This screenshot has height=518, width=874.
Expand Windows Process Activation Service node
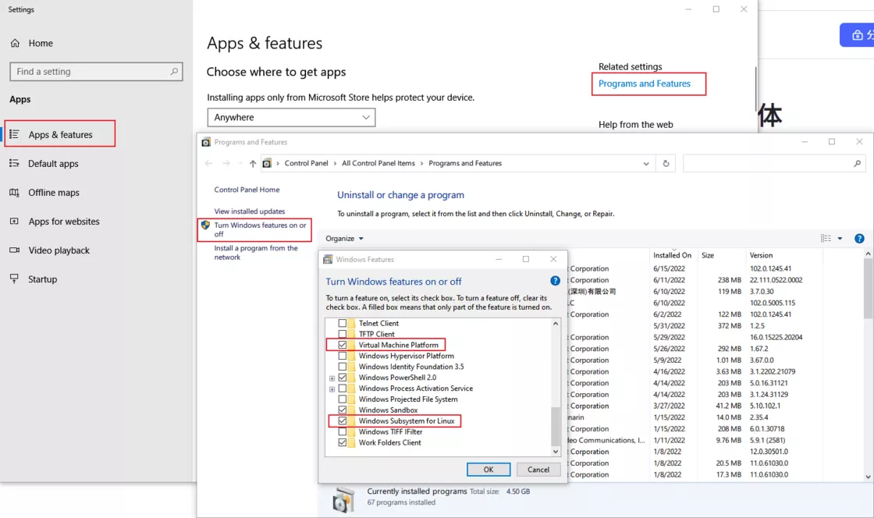coord(332,388)
